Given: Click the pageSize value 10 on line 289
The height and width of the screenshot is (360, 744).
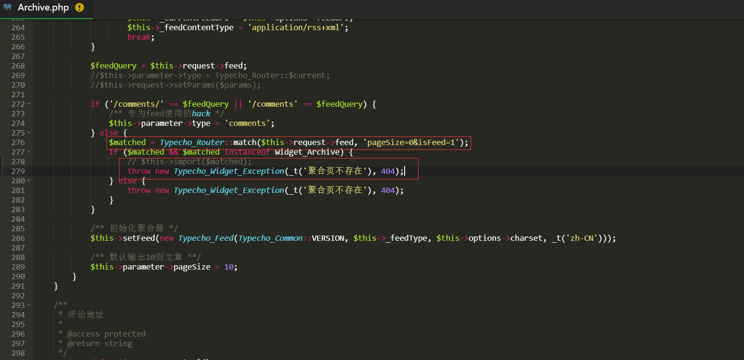Looking at the screenshot, I should pyautogui.click(x=229, y=267).
